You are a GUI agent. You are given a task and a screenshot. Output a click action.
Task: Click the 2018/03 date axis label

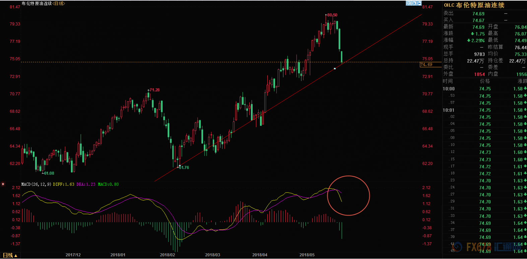[x=213, y=255]
